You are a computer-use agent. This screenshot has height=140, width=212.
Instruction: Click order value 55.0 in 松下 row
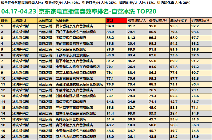[159, 61]
